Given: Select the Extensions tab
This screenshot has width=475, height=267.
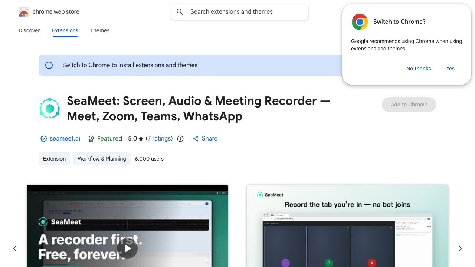Looking at the screenshot, I should [65, 30].
